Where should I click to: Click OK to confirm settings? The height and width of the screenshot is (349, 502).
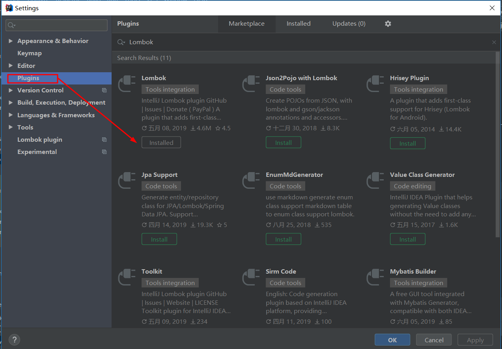point(392,340)
